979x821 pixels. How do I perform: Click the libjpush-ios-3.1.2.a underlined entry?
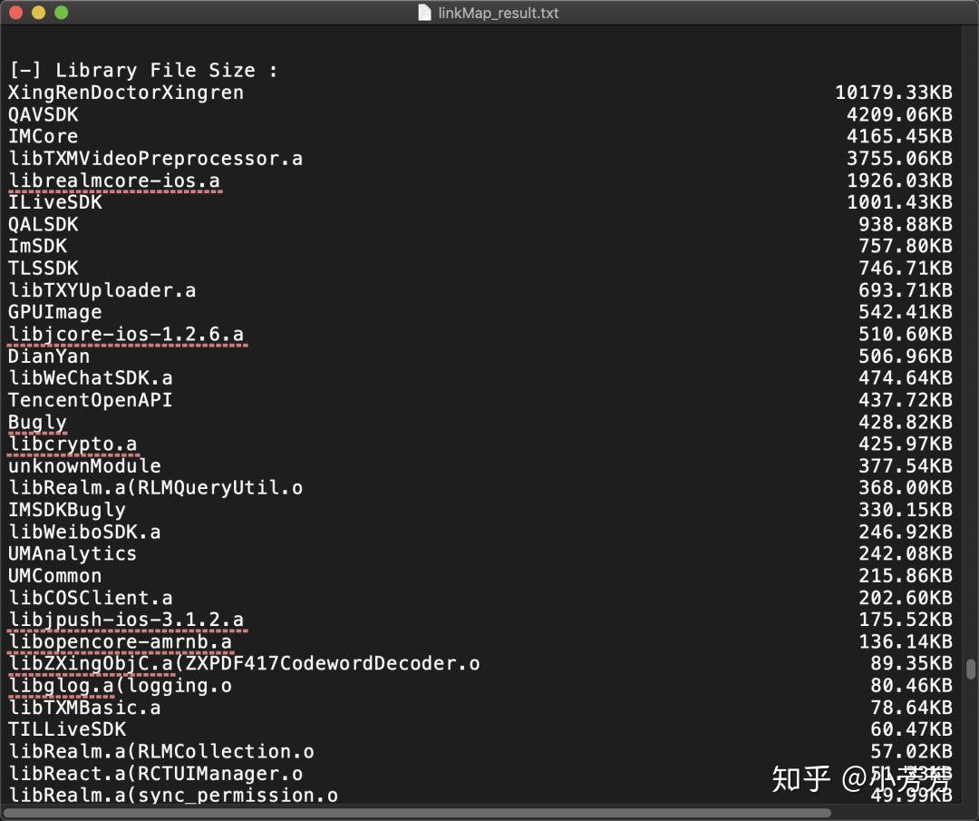pos(126,620)
